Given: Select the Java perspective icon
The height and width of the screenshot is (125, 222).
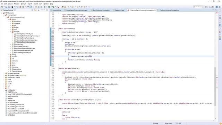Looking at the screenshot, I should (x=217, y=7).
